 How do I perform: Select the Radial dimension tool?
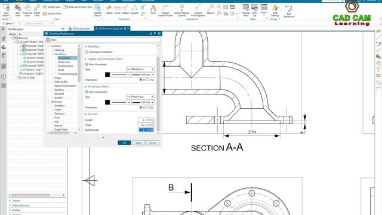tap(125, 10)
